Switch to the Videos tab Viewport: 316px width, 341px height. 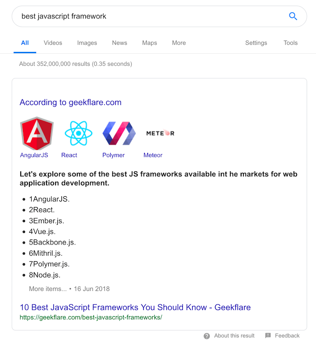(x=53, y=43)
